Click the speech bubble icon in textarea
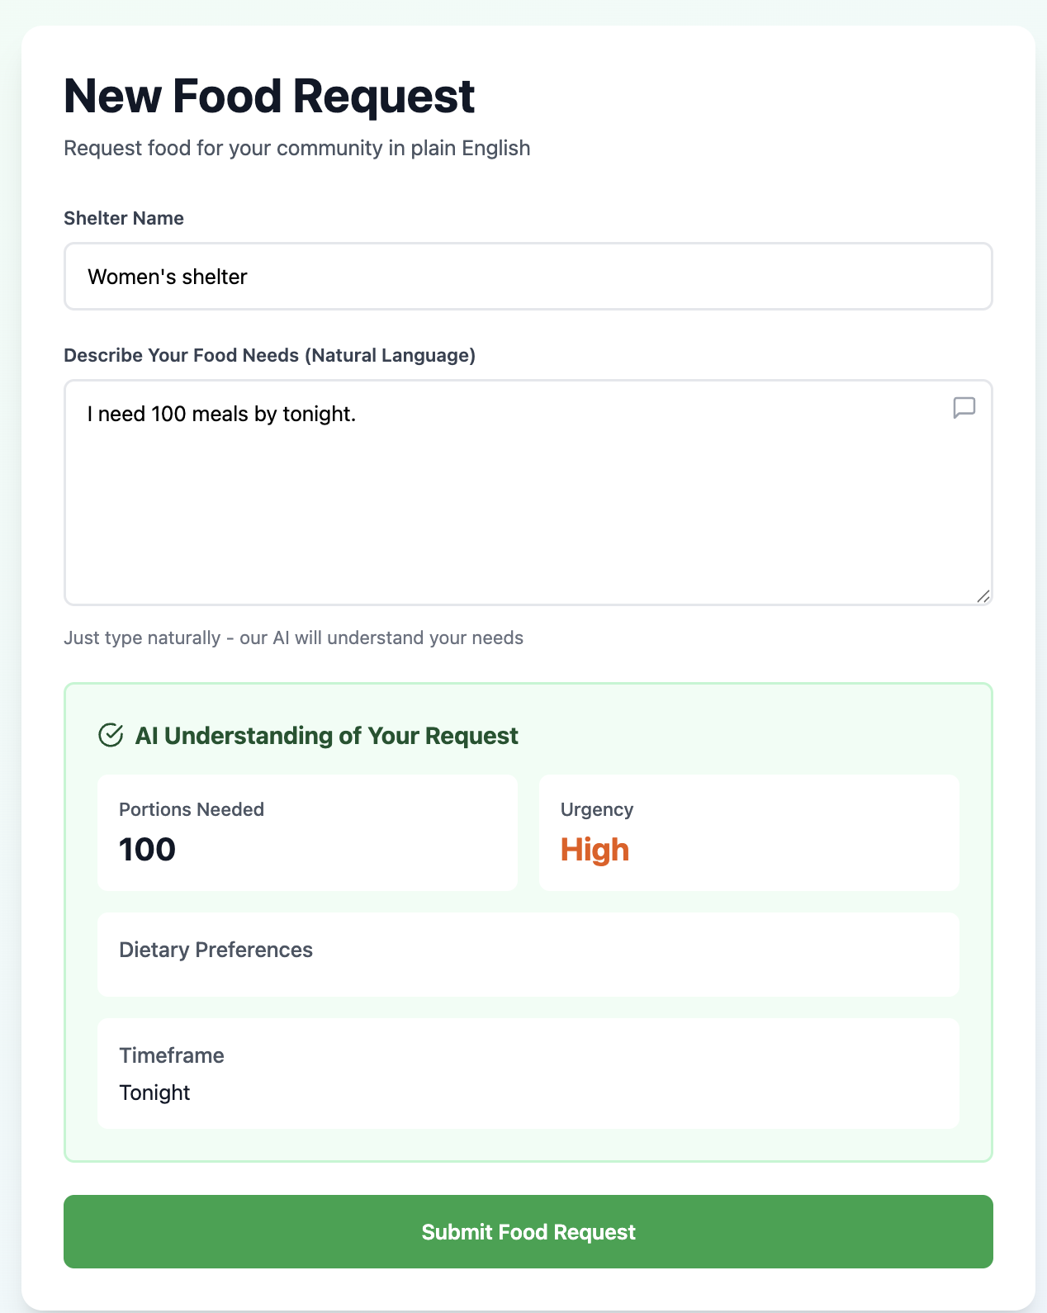This screenshot has width=1047, height=1313. pyautogui.click(x=964, y=407)
